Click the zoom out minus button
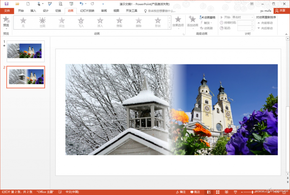This screenshot has width=290, height=195. pos(242,192)
